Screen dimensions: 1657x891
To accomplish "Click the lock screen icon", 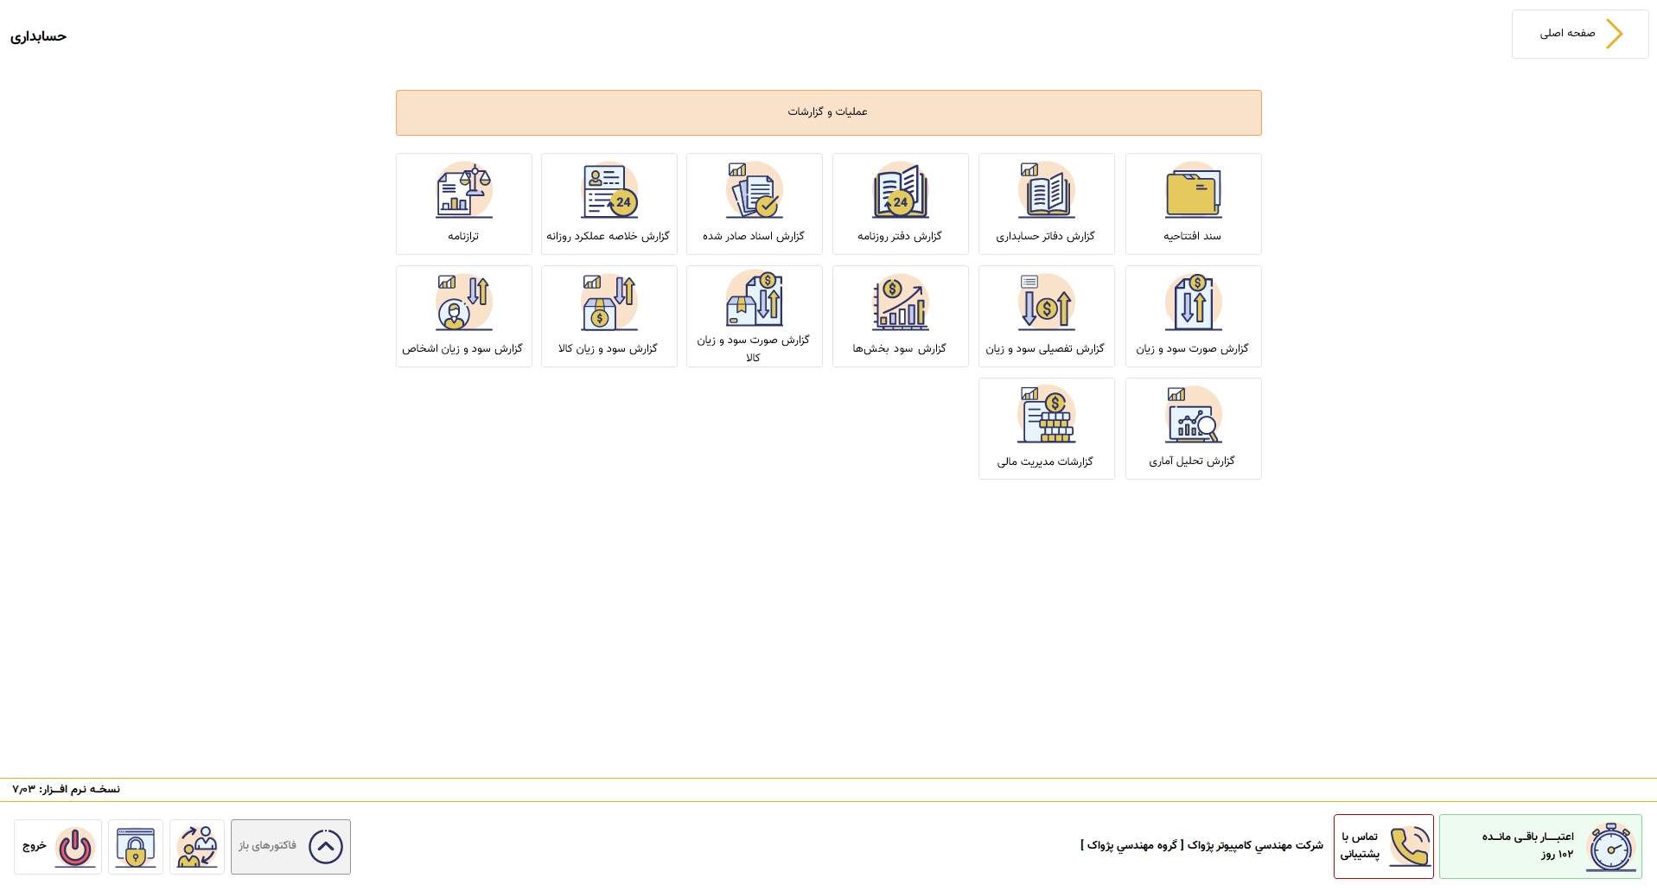I will tap(136, 847).
